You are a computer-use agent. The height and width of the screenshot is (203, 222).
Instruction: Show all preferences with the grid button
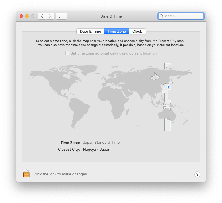click(61, 16)
